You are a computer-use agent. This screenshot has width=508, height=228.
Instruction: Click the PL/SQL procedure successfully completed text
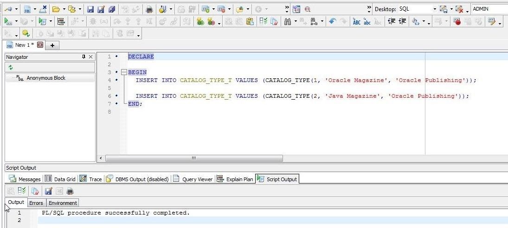tap(116, 213)
